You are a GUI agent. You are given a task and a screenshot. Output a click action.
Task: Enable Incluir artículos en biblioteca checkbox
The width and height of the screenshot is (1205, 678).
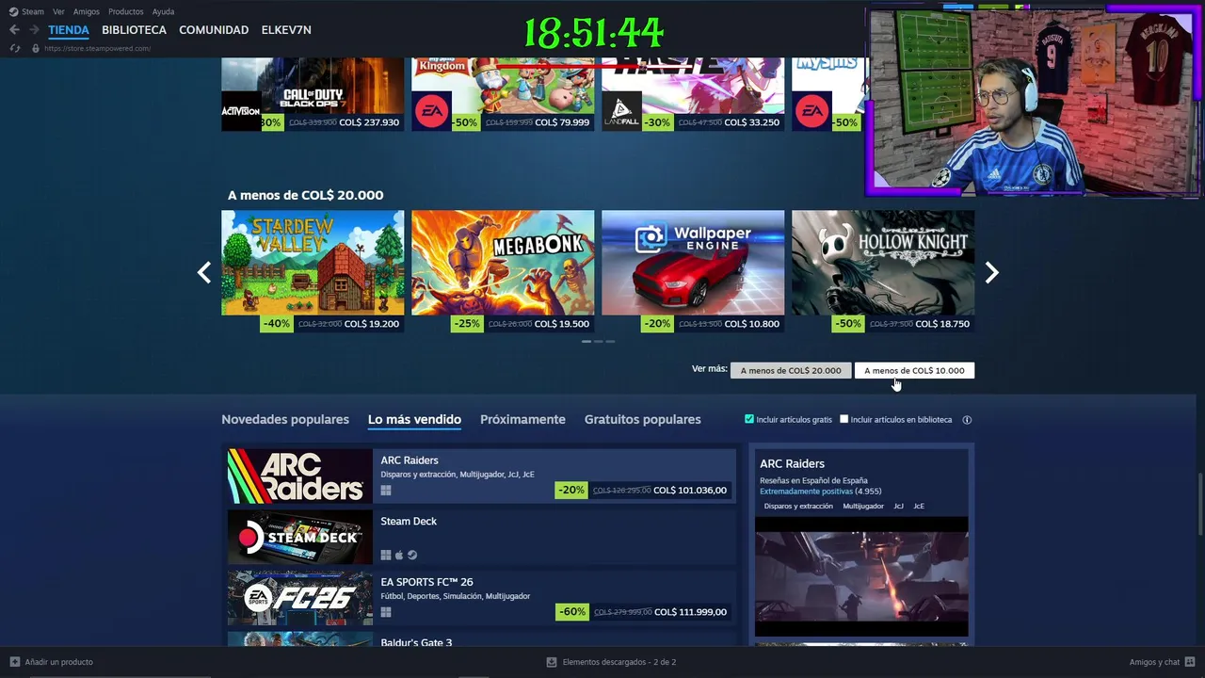pos(843,419)
